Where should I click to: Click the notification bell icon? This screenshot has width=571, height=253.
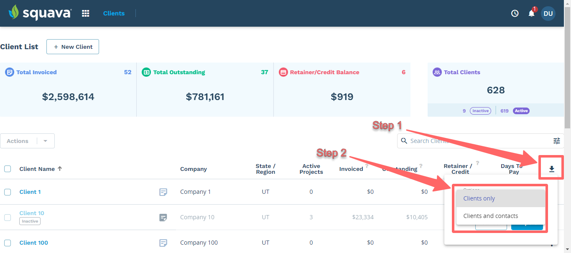click(531, 13)
